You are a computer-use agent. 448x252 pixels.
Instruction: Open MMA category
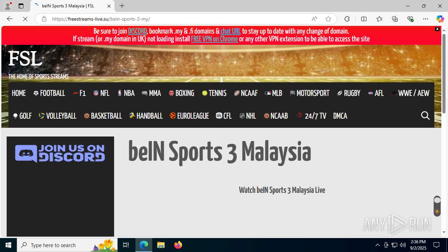[151, 93]
